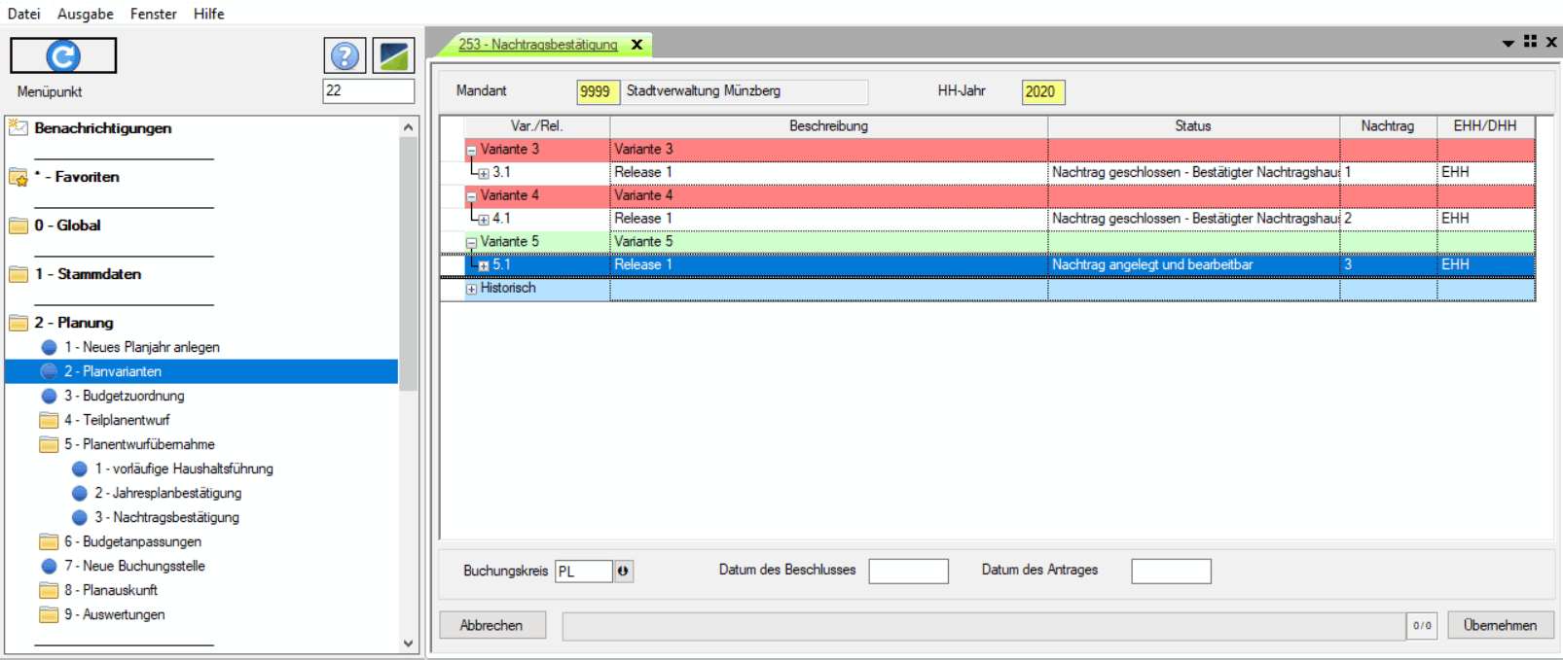Click the green and blue picture icon

click(x=394, y=56)
